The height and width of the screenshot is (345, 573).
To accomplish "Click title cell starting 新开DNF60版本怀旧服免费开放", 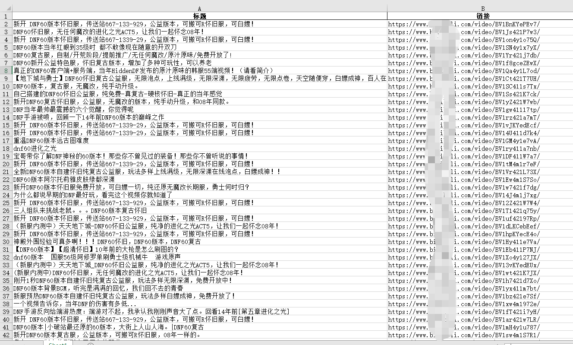I will tap(199, 187).
